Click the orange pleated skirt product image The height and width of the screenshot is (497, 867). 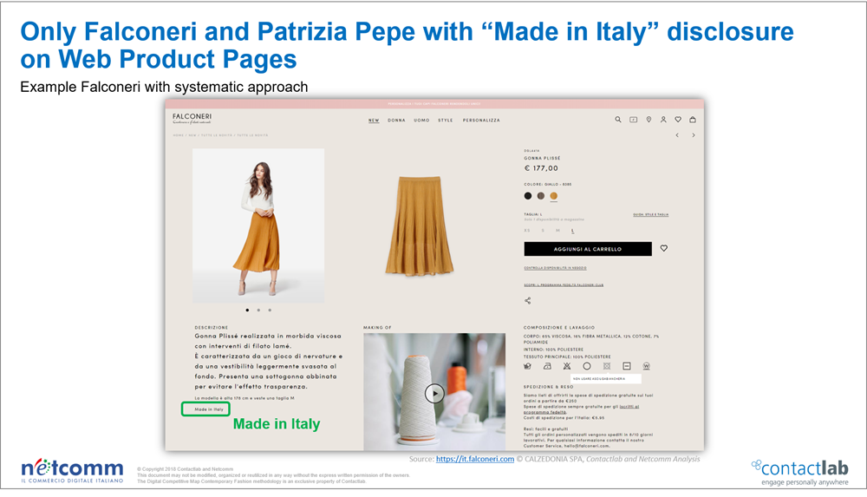420,226
